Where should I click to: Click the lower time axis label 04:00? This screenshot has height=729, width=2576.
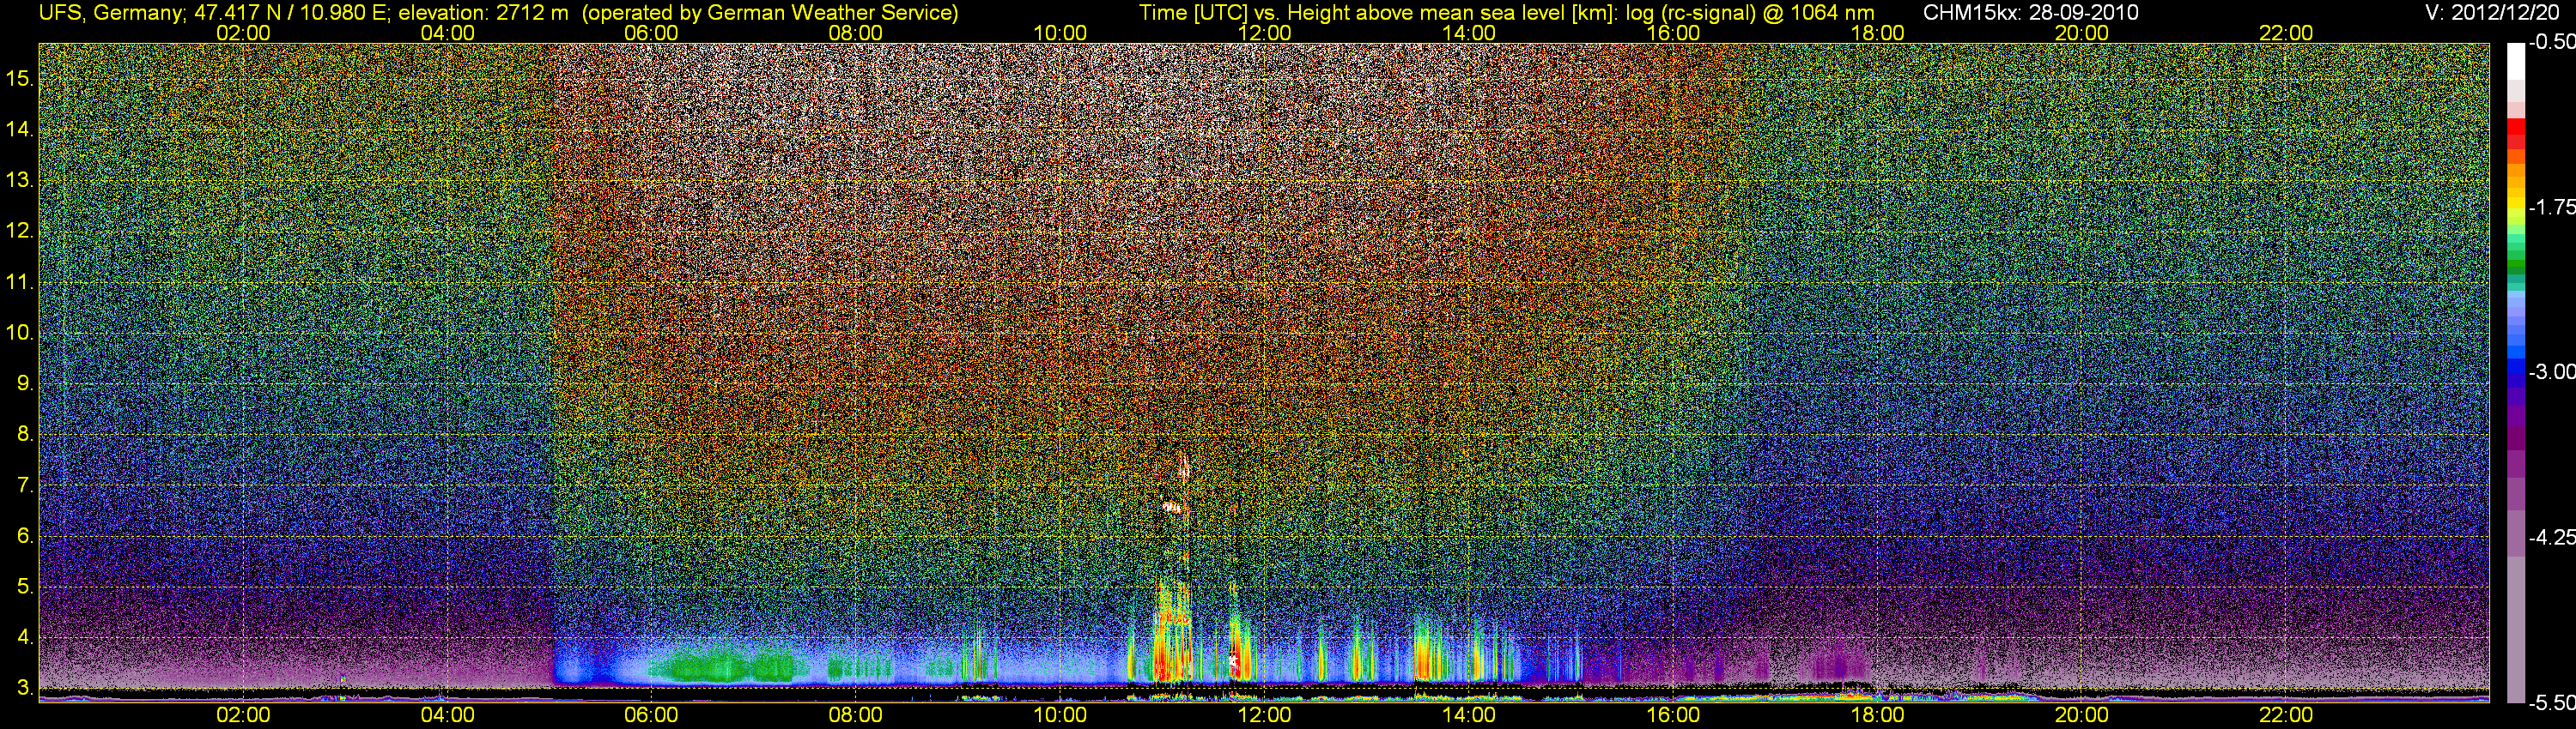click(447, 715)
